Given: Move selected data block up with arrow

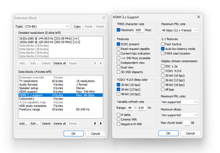Looking at the screenshot, I should pyautogui.click(x=95, y=123).
